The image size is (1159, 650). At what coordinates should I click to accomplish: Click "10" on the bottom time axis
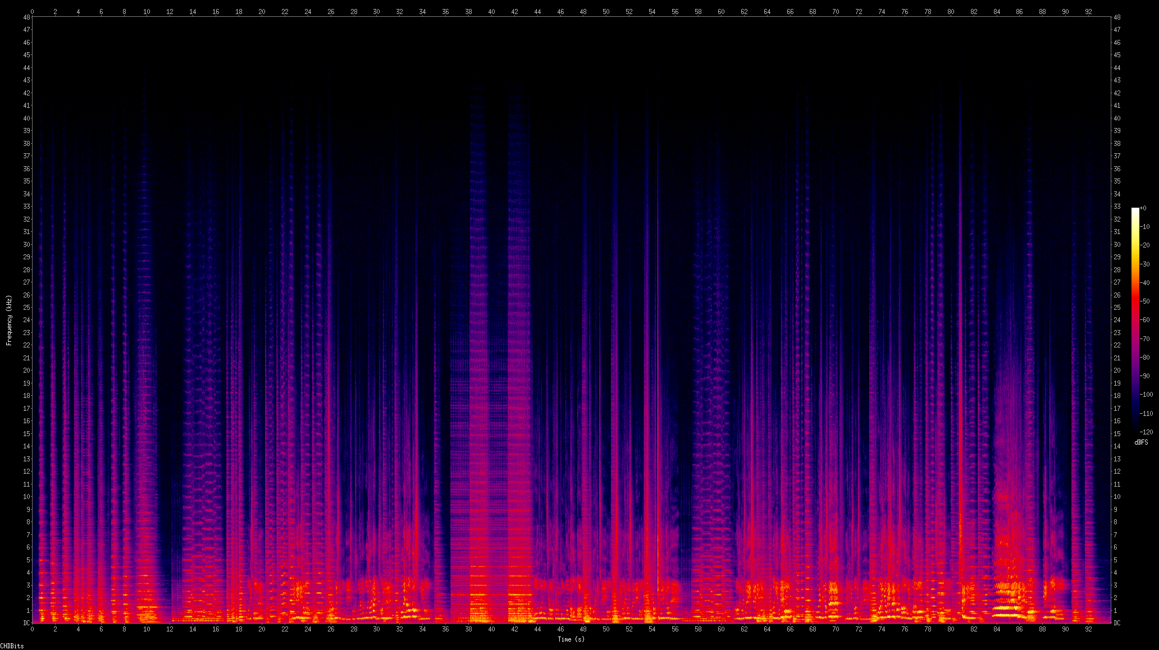click(147, 629)
